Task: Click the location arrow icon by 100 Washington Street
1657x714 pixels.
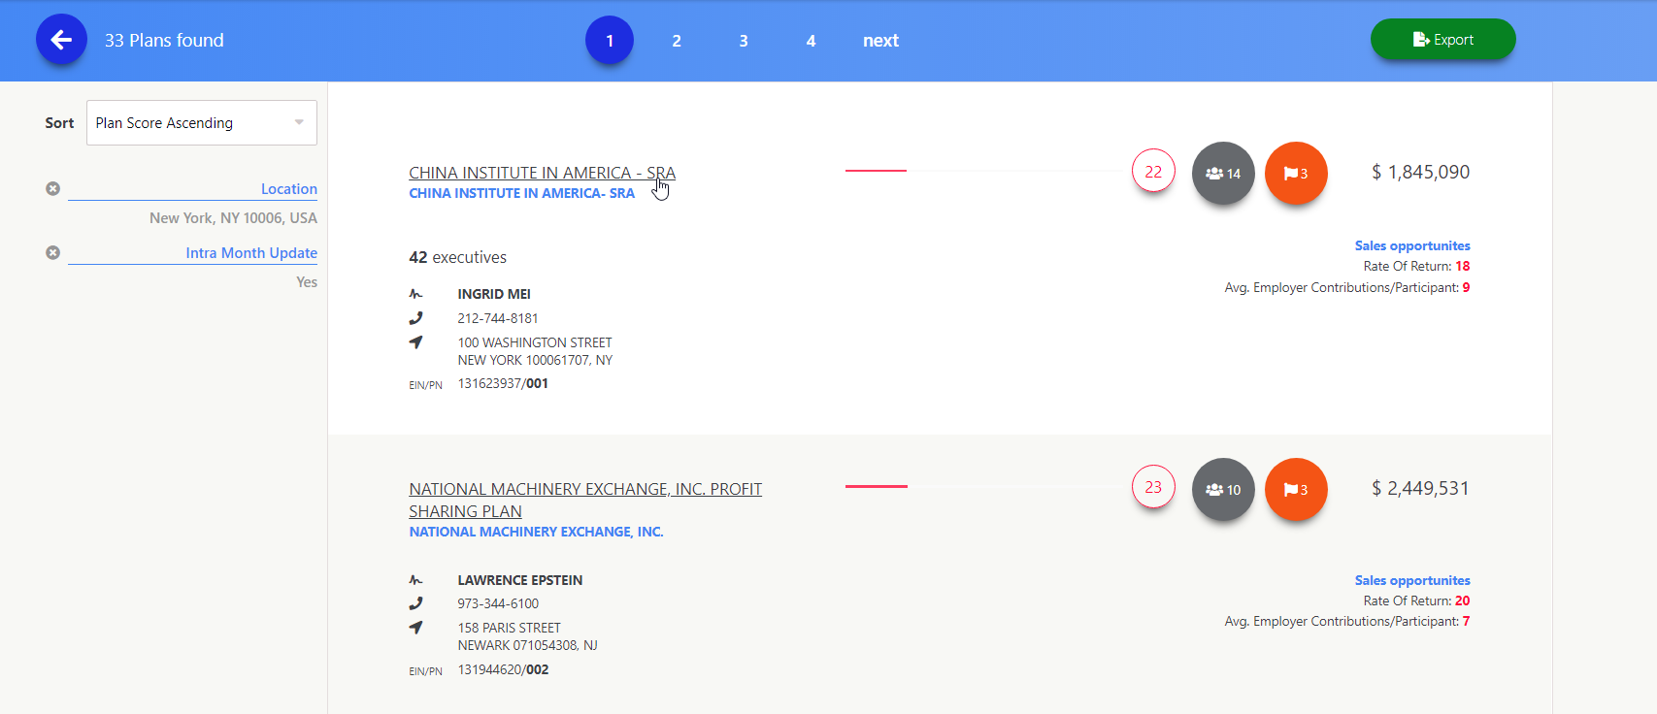Action: tap(416, 342)
